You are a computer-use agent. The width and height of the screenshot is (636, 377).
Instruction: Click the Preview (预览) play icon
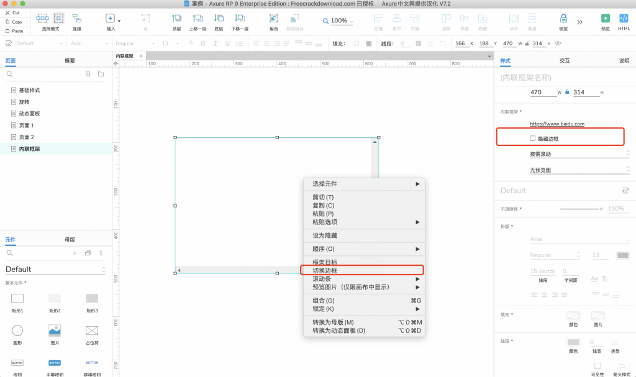pos(605,19)
